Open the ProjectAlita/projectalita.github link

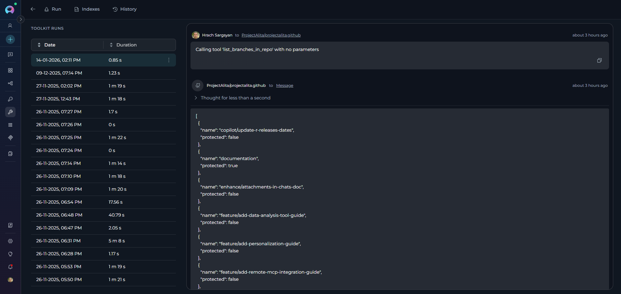(271, 35)
